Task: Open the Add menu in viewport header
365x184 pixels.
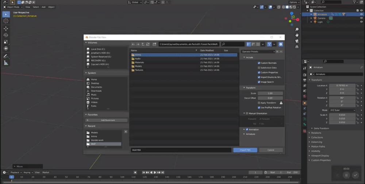Action: 43,7
